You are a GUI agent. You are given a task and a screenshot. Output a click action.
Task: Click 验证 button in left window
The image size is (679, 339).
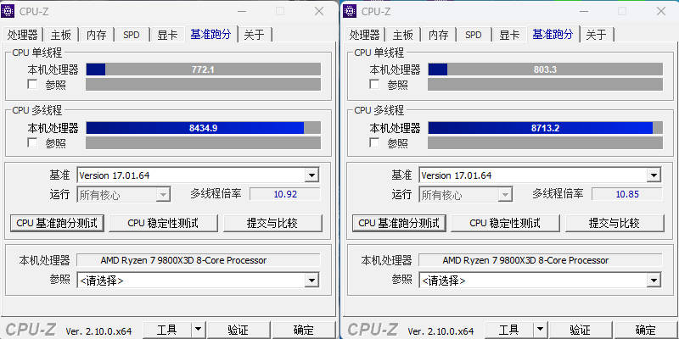[238, 331]
